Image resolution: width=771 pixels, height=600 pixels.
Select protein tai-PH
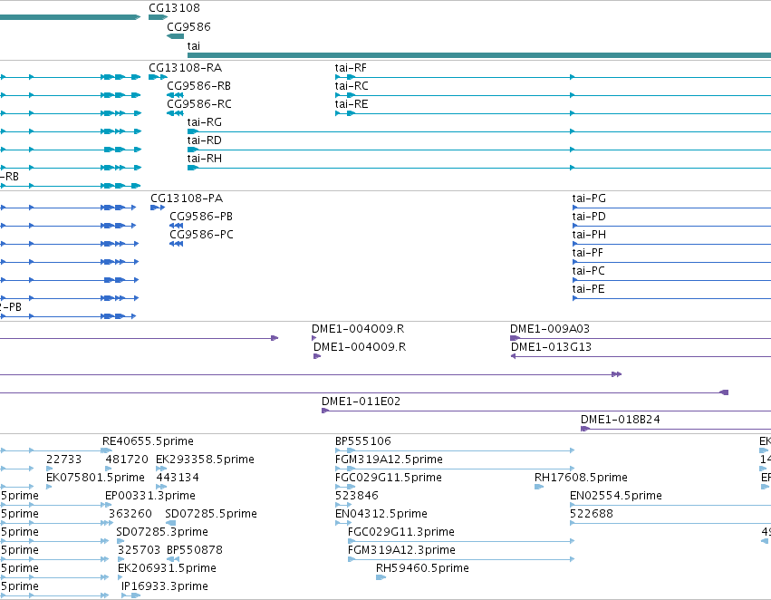click(589, 235)
